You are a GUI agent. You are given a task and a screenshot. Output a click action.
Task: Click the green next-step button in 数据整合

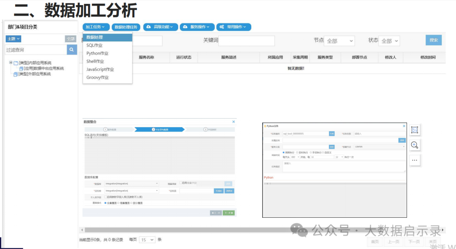click(x=228, y=213)
